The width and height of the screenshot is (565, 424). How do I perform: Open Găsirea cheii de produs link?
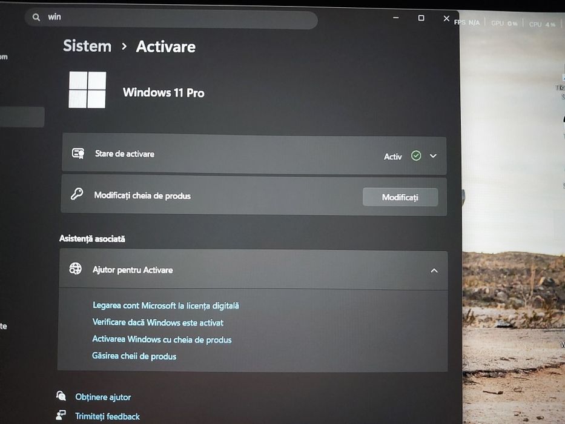[x=134, y=356]
